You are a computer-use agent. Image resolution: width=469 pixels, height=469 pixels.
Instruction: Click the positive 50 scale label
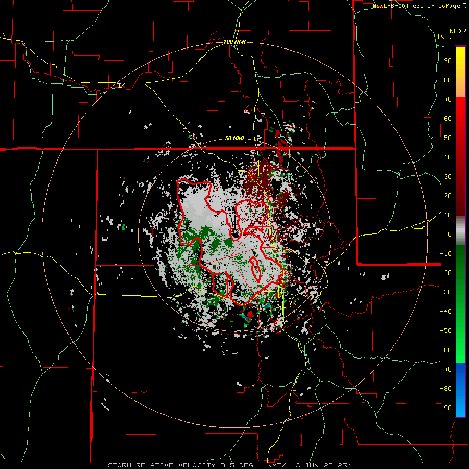click(x=448, y=138)
